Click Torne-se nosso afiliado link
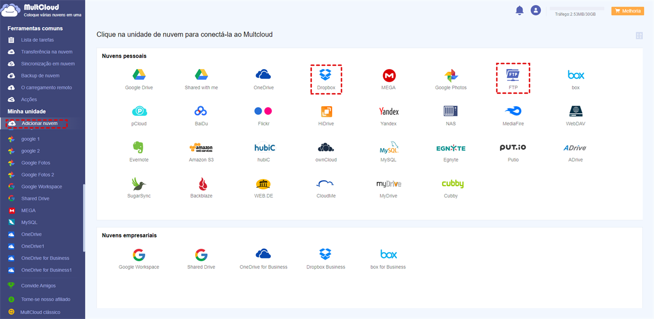 [46, 299]
